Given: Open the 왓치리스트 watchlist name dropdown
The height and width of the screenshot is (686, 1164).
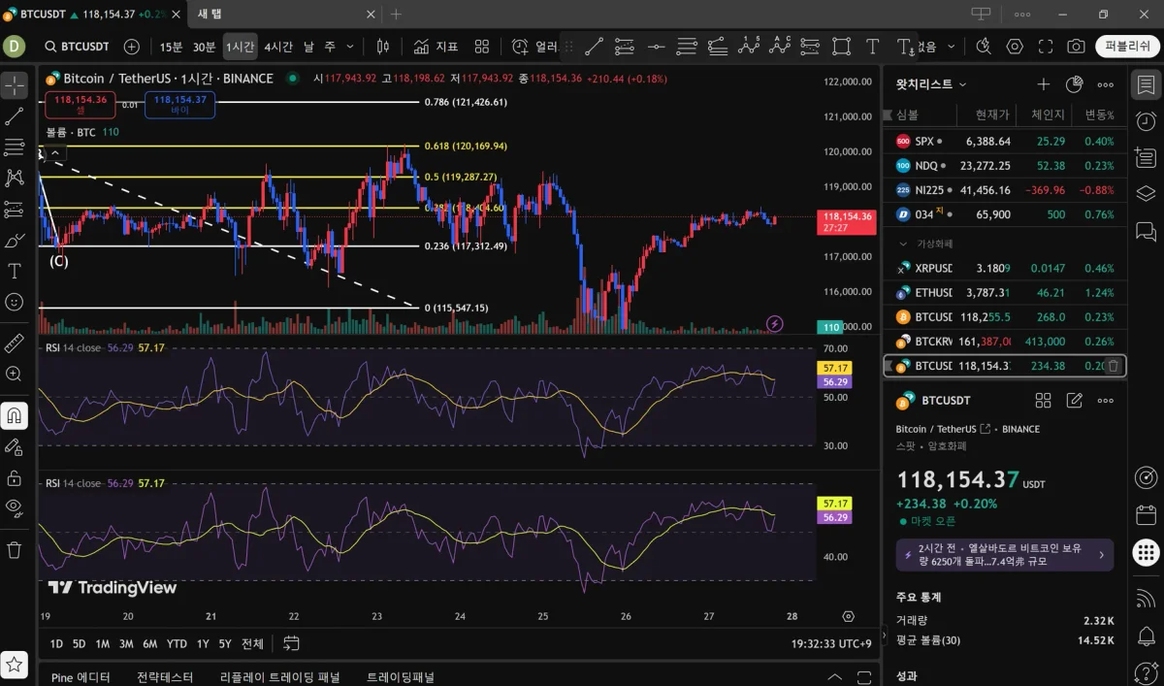Looking at the screenshot, I should click(x=932, y=85).
